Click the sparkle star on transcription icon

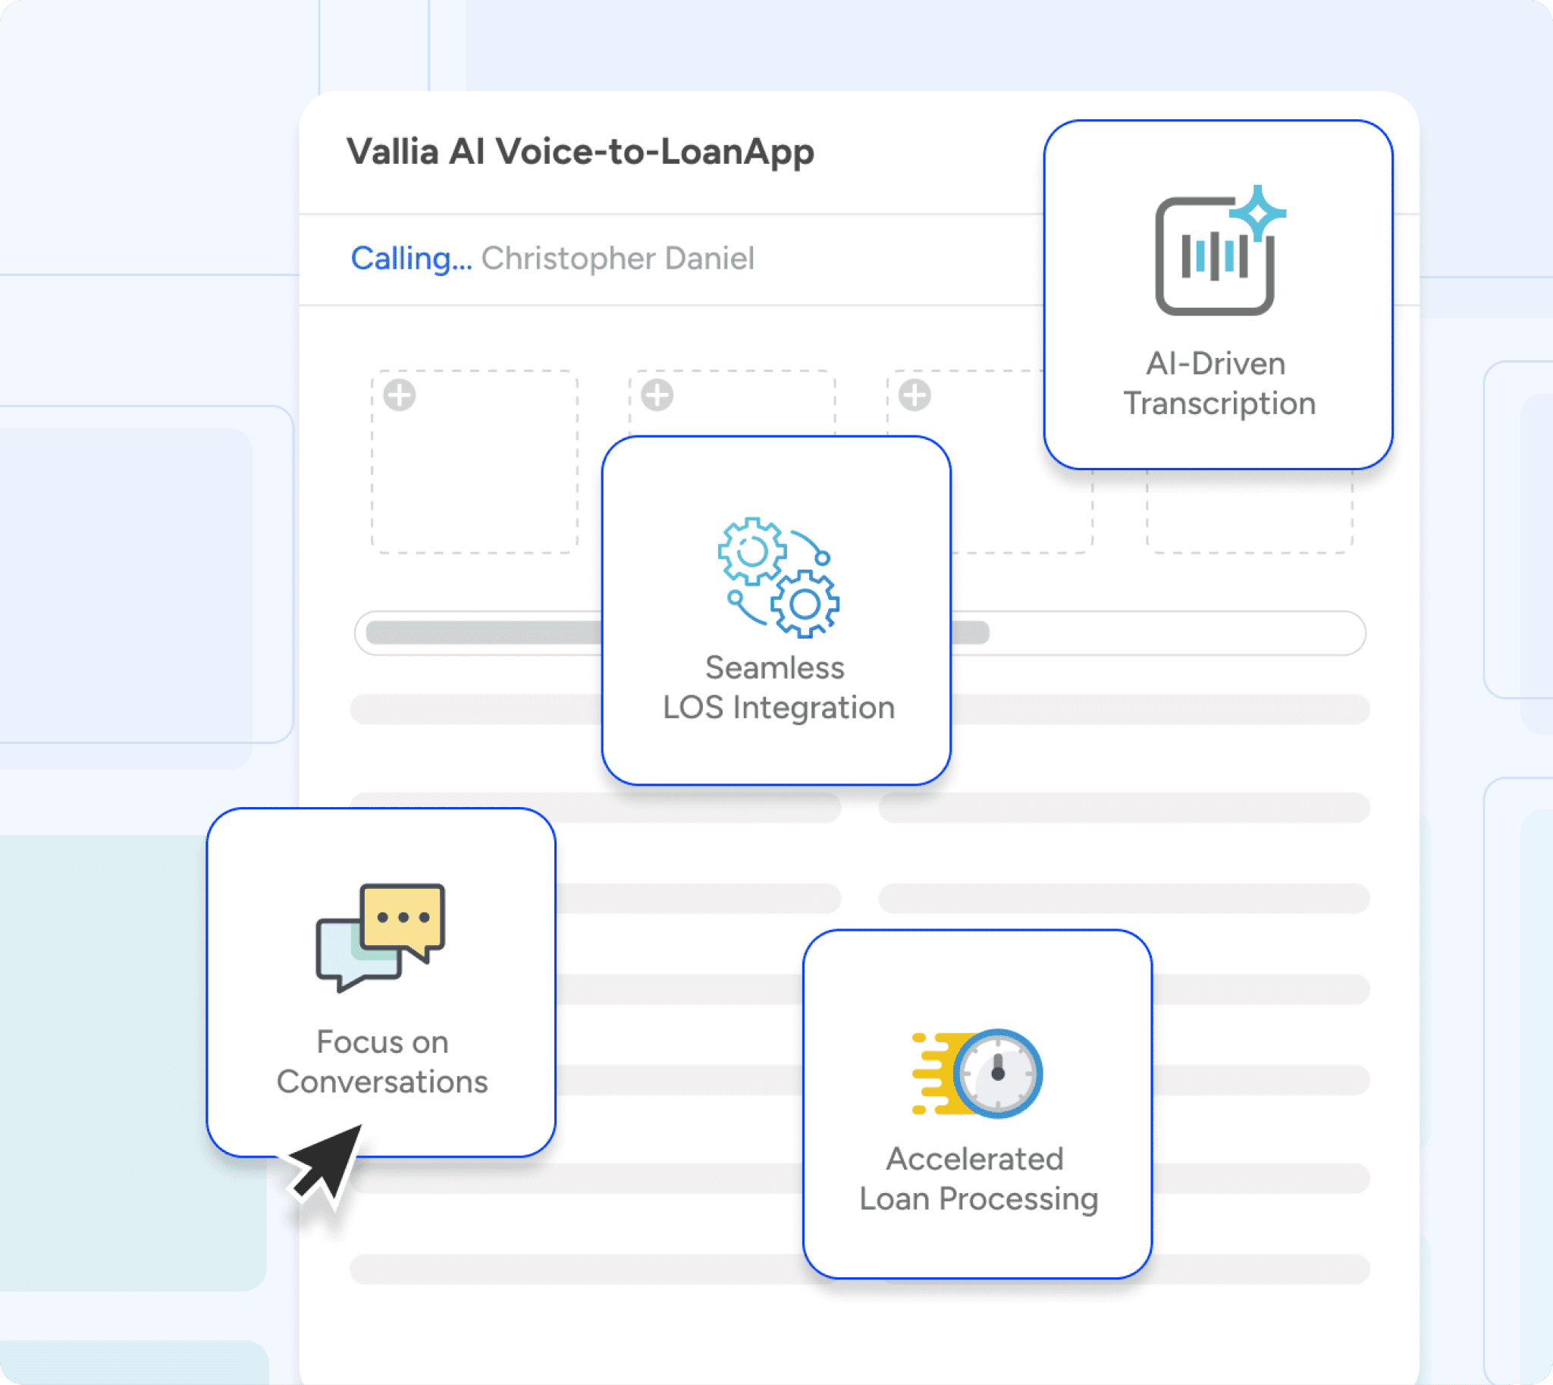pyautogui.click(x=1258, y=212)
